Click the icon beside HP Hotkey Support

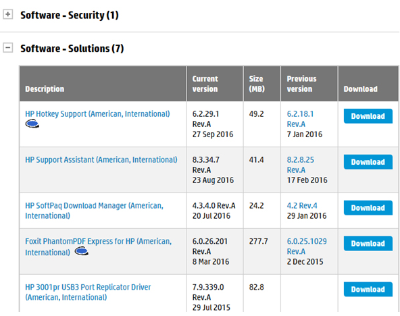(32, 124)
